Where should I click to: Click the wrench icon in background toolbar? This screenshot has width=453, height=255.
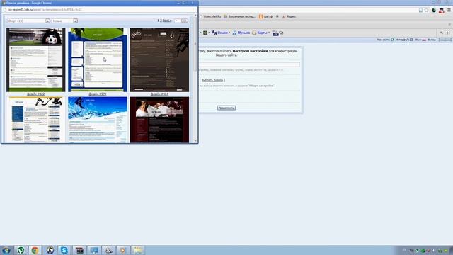441,33
